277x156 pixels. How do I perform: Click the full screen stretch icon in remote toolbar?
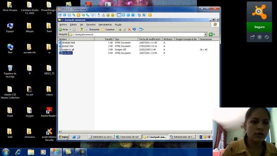(x=124, y=15)
